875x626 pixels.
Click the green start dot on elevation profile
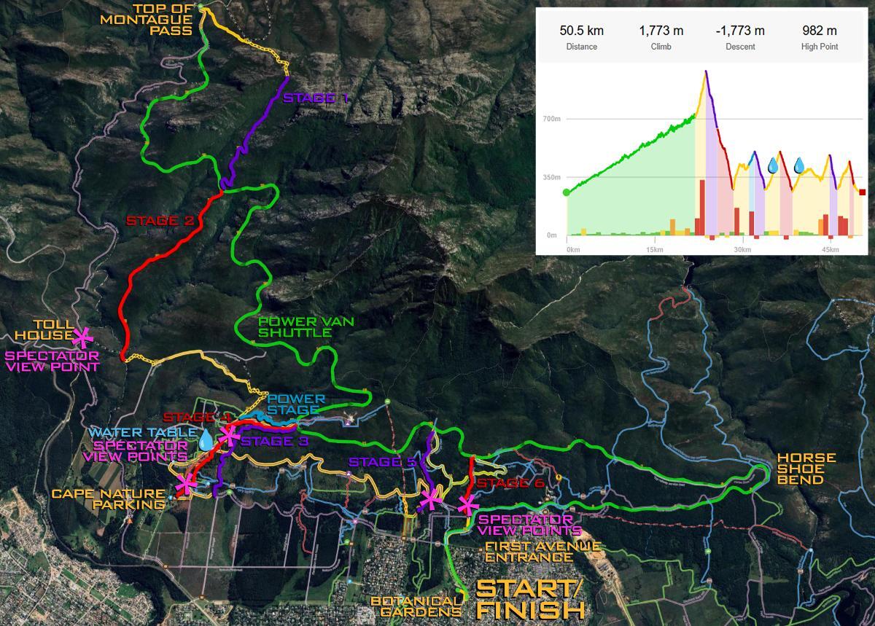point(567,192)
